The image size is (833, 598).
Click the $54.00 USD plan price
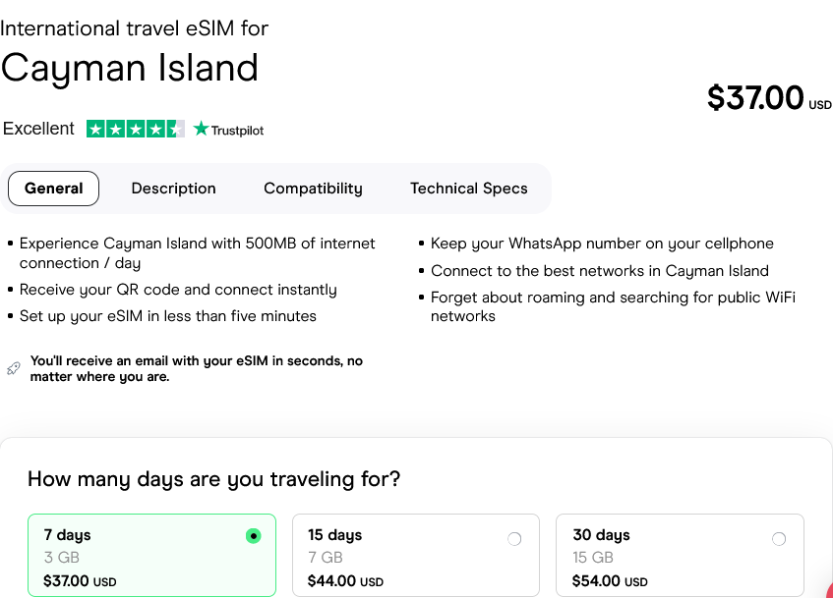610,581
